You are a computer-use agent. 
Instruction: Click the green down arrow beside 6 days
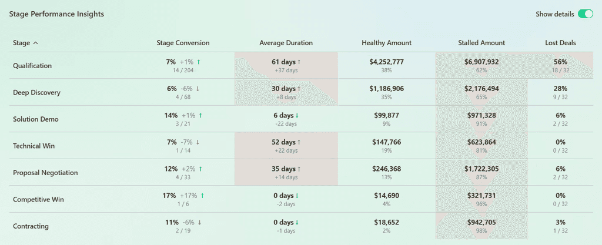pos(297,115)
